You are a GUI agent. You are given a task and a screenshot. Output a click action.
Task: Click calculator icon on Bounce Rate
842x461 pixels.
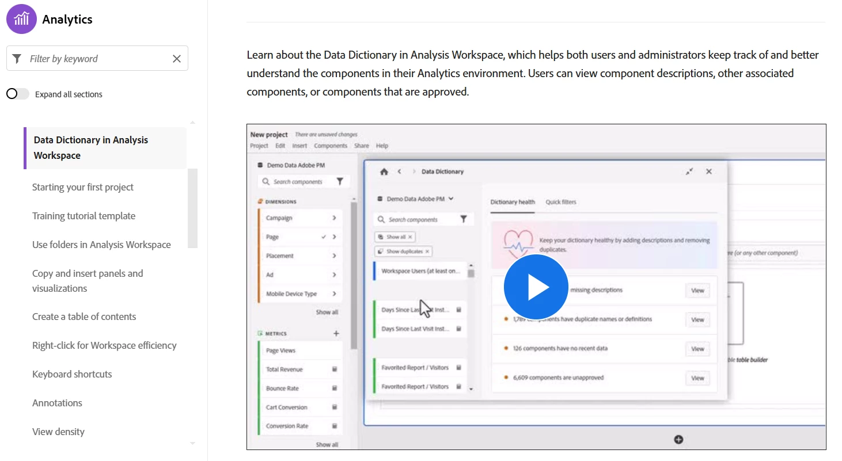[x=335, y=388]
